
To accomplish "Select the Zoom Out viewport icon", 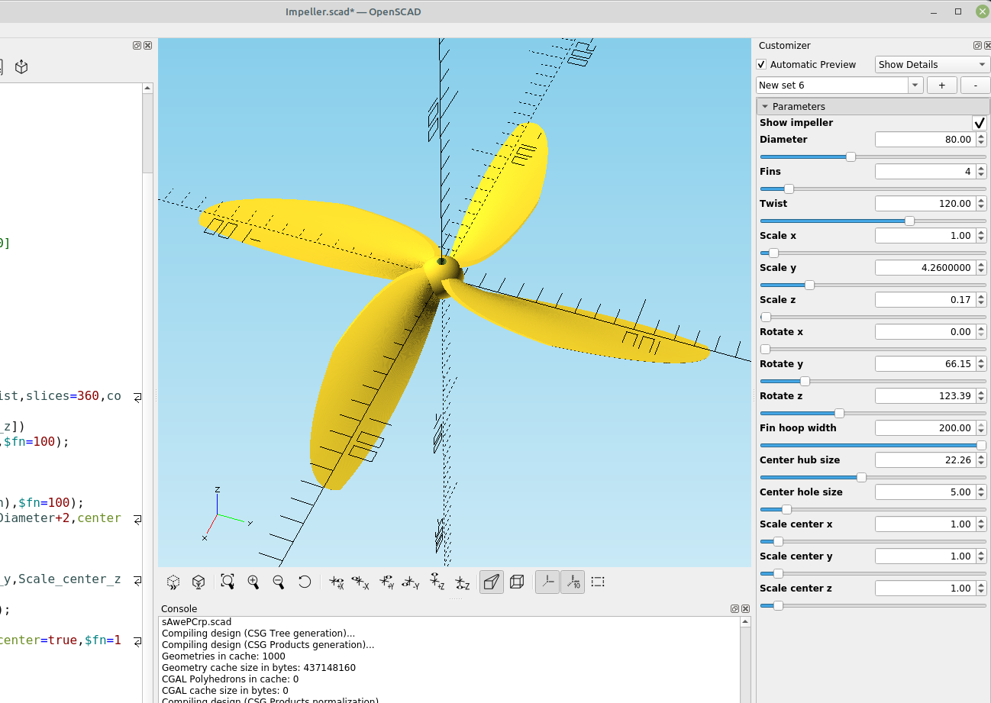I will 276,582.
